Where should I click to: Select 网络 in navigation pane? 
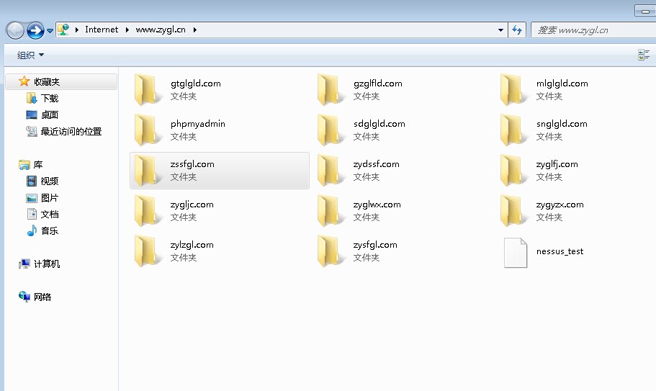(x=42, y=297)
